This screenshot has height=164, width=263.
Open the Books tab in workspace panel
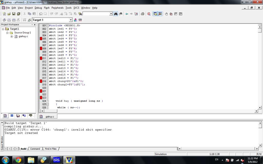coord(18,116)
